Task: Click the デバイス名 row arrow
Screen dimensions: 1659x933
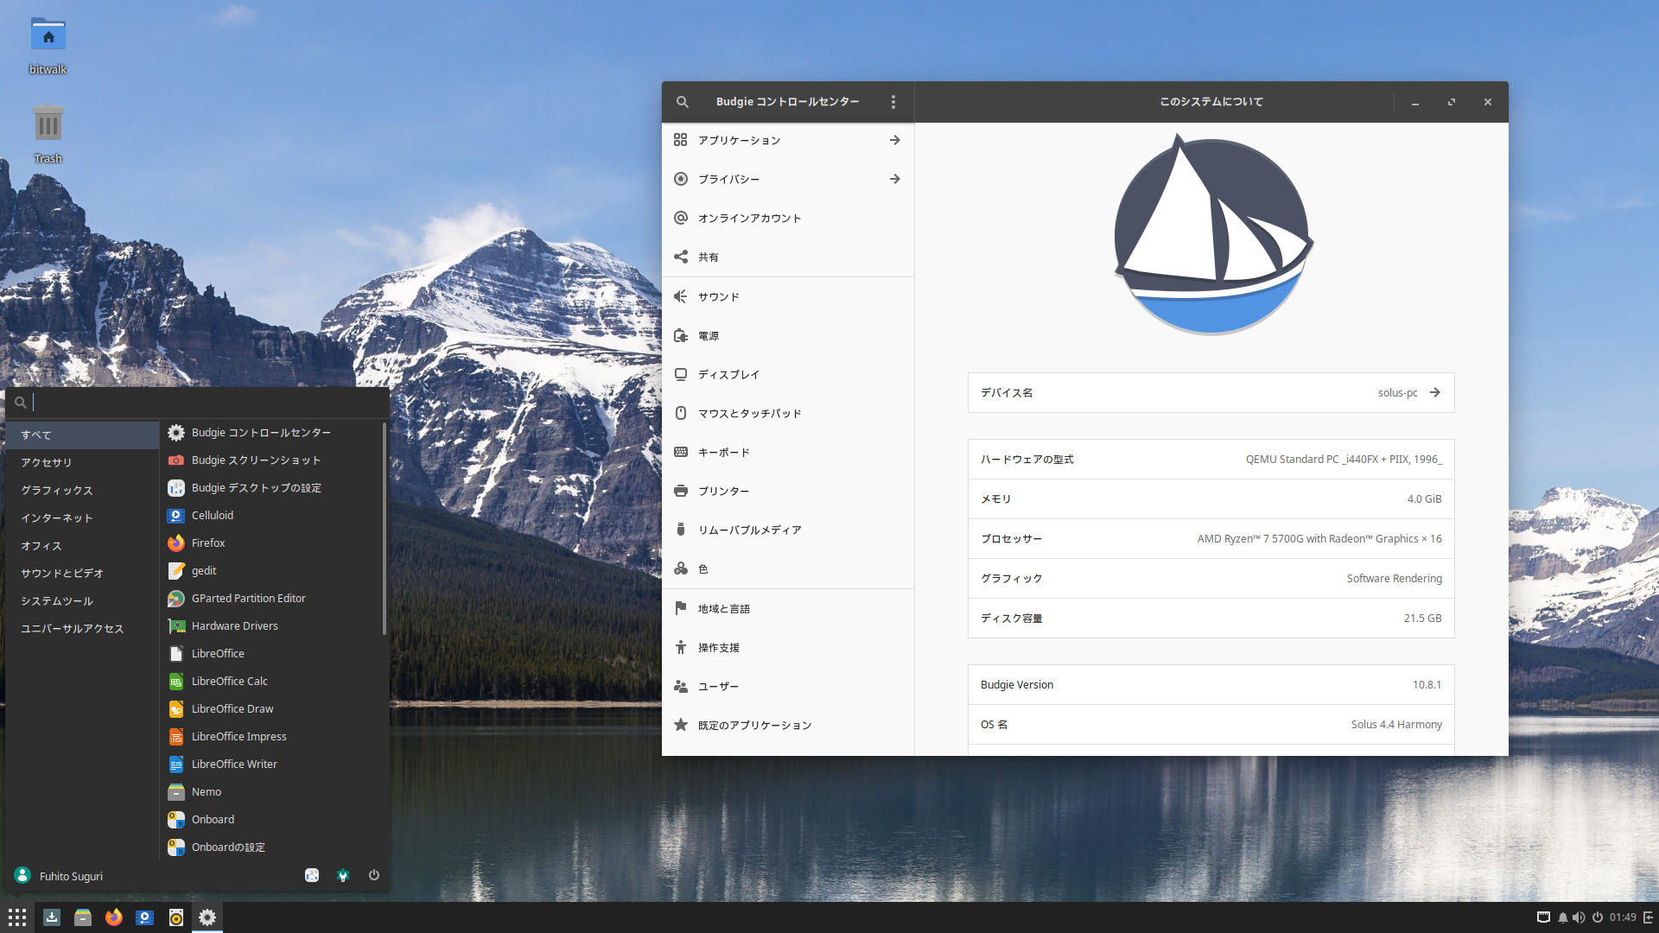Action: tap(1434, 392)
